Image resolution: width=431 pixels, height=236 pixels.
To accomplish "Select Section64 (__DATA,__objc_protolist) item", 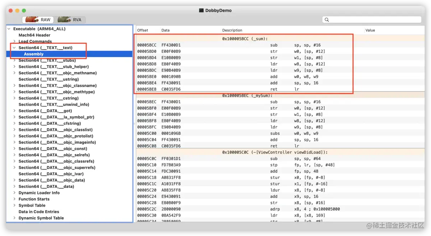I will pos(56,136).
